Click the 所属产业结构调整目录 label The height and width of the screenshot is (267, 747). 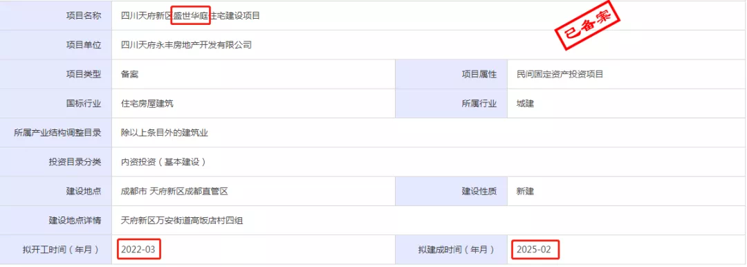(58, 133)
